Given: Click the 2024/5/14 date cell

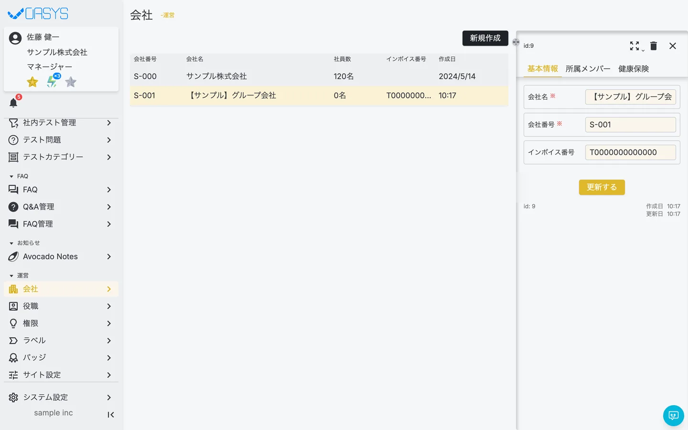Looking at the screenshot, I should [x=457, y=76].
